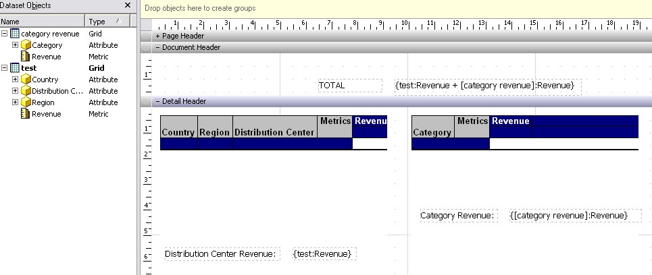
Task: Click the Revenue metric icon under category revenue
Action: click(26, 57)
